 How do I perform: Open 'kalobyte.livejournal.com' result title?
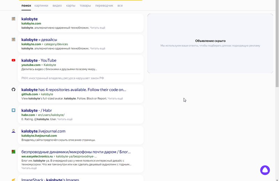(x=43, y=131)
